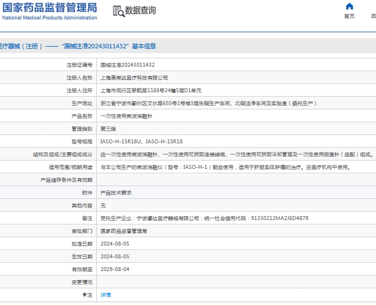Select 生效日期 value 2024-08-05

[x=115, y=257]
